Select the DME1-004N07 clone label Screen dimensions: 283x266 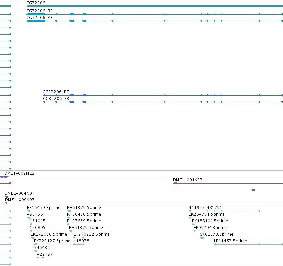pyautogui.click(x=20, y=193)
